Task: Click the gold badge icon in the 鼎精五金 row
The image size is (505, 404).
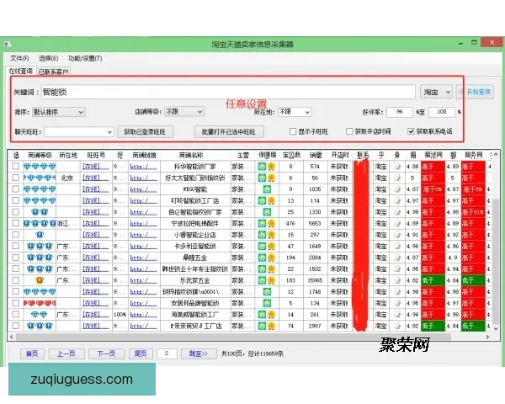Action: coord(271,258)
